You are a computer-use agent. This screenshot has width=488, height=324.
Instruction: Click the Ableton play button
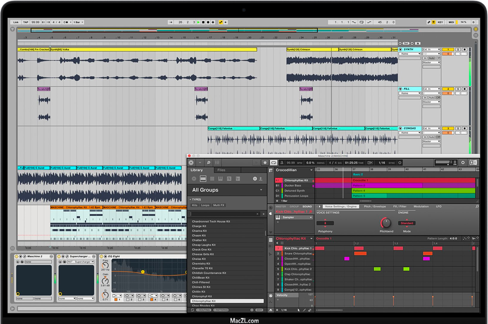[x=198, y=22]
